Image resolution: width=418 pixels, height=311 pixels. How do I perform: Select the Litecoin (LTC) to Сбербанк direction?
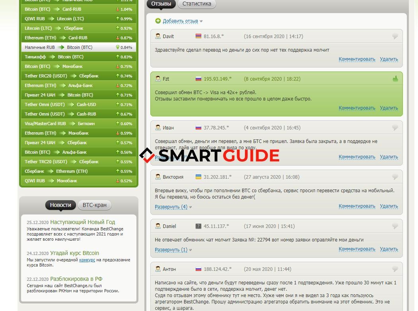click(79, 28)
